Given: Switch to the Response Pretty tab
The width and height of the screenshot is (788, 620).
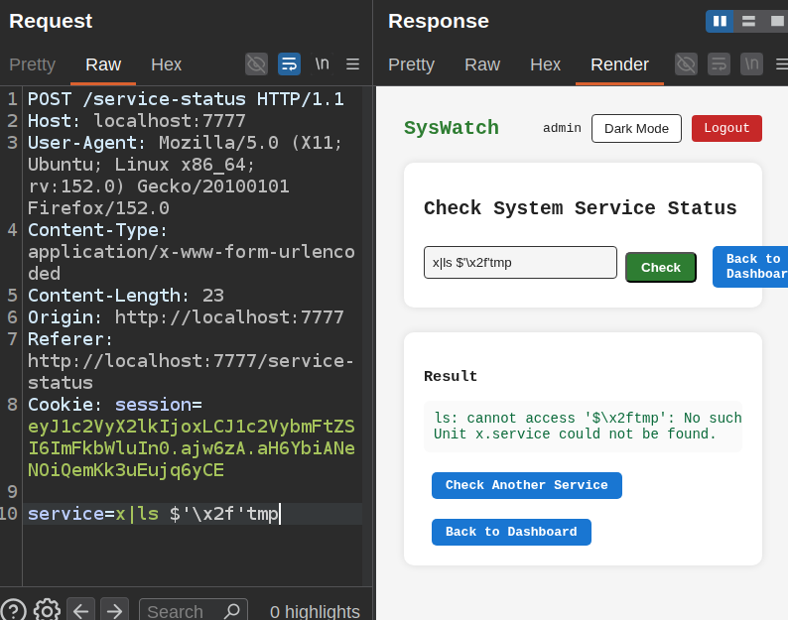Looking at the screenshot, I should tap(411, 64).
